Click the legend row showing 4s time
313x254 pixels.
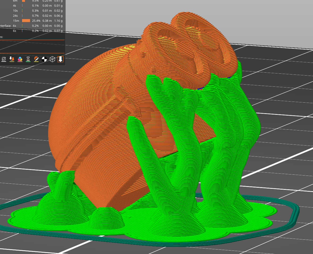point(32,6)
